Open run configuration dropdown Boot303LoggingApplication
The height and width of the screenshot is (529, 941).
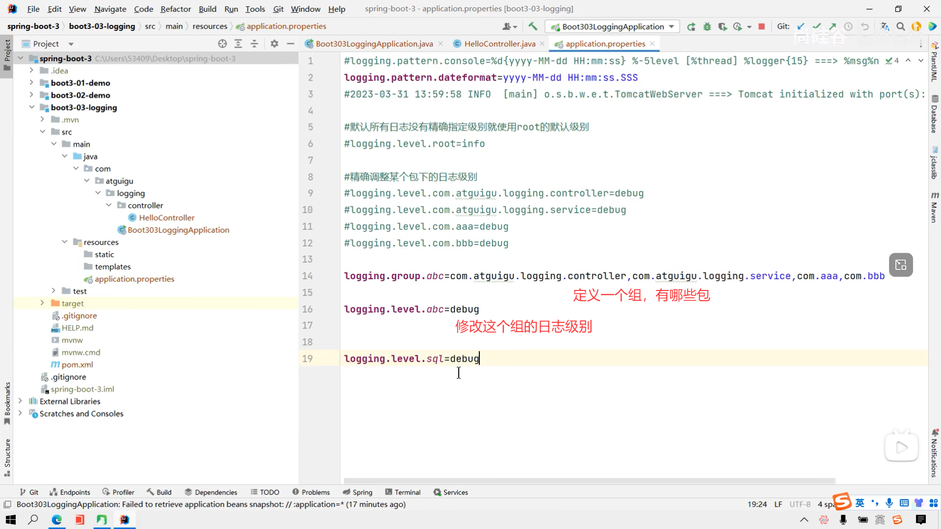[613, 26]
